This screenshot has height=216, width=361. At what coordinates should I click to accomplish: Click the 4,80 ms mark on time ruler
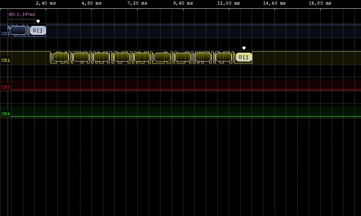pos(91,3)
